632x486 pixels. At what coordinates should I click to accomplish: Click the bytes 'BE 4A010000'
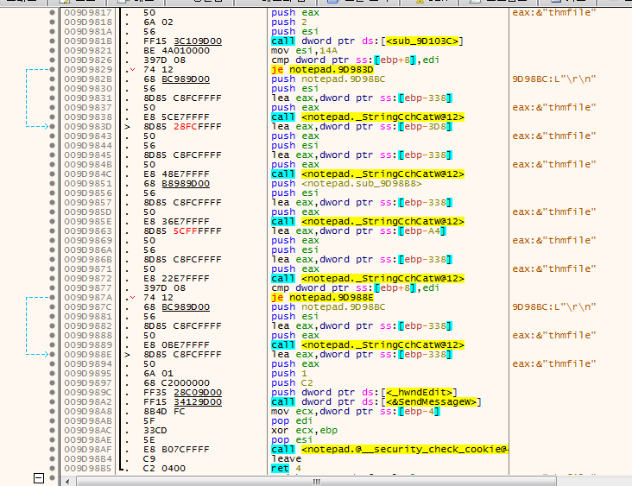[x=176, y=51]
